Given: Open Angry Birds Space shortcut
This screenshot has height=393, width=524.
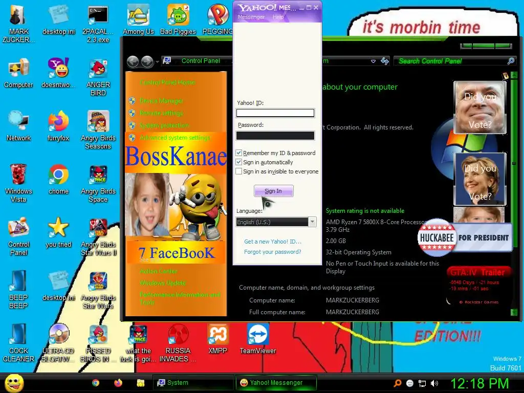Looking at the screenshot, I should [x=98, y=183].
